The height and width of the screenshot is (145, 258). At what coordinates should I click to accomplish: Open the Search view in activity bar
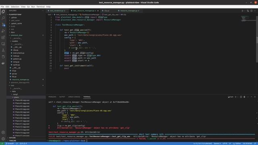[x=3, y=18]
